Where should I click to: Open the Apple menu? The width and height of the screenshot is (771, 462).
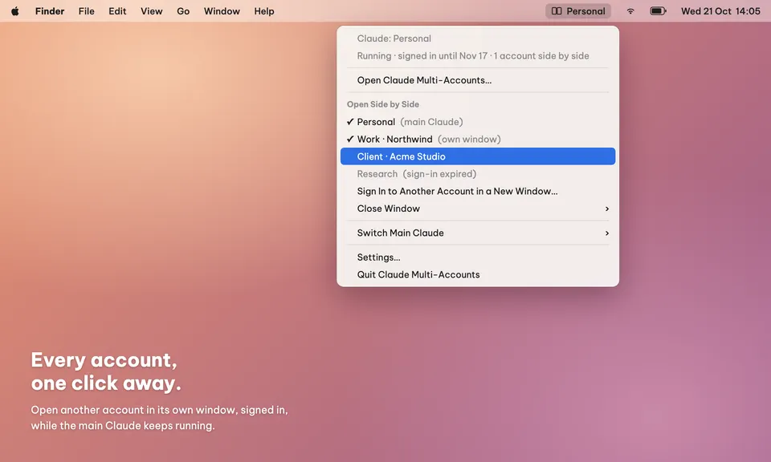[14, 10]
